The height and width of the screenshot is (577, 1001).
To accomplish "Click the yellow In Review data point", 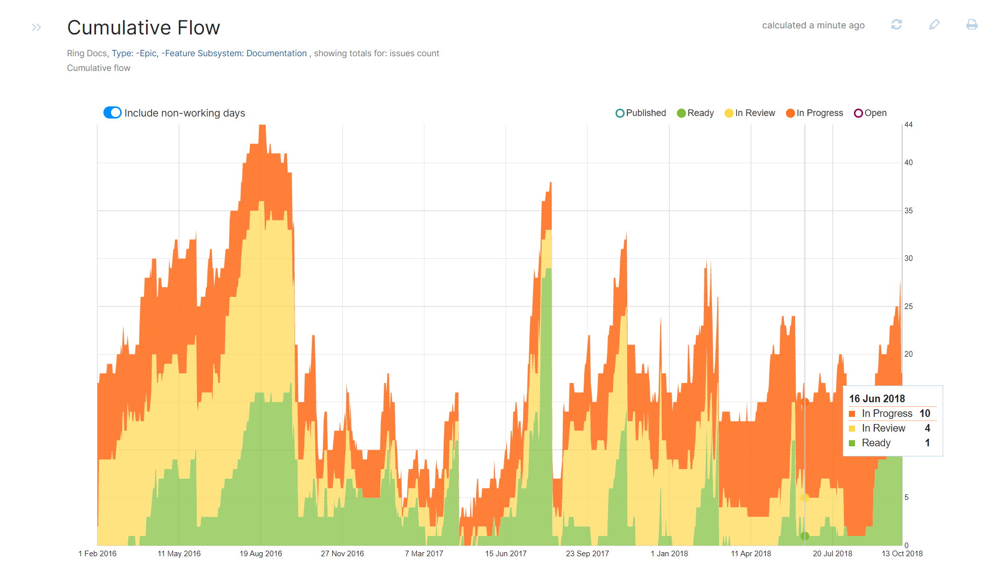I will [x=805, y=497].
